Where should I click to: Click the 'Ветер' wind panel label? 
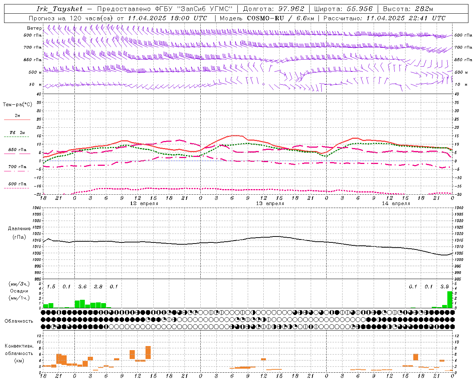(x=34, y=28)
